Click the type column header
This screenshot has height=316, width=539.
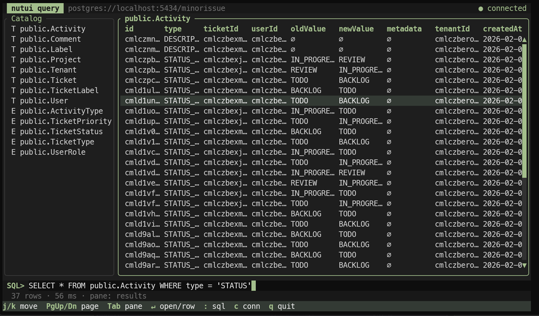(x=173, y=29)
